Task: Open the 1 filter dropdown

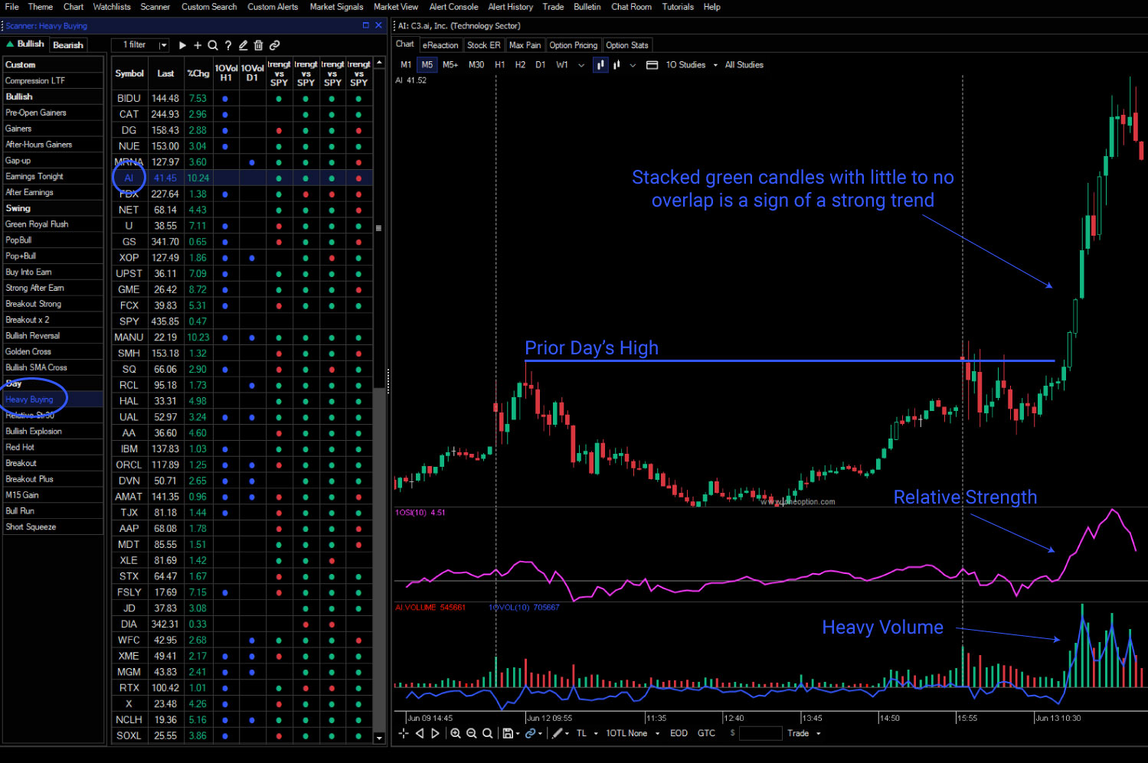Action: tap(140, 44)
